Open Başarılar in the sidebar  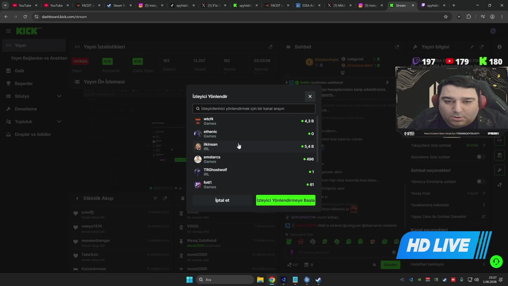tap(34, 83)
